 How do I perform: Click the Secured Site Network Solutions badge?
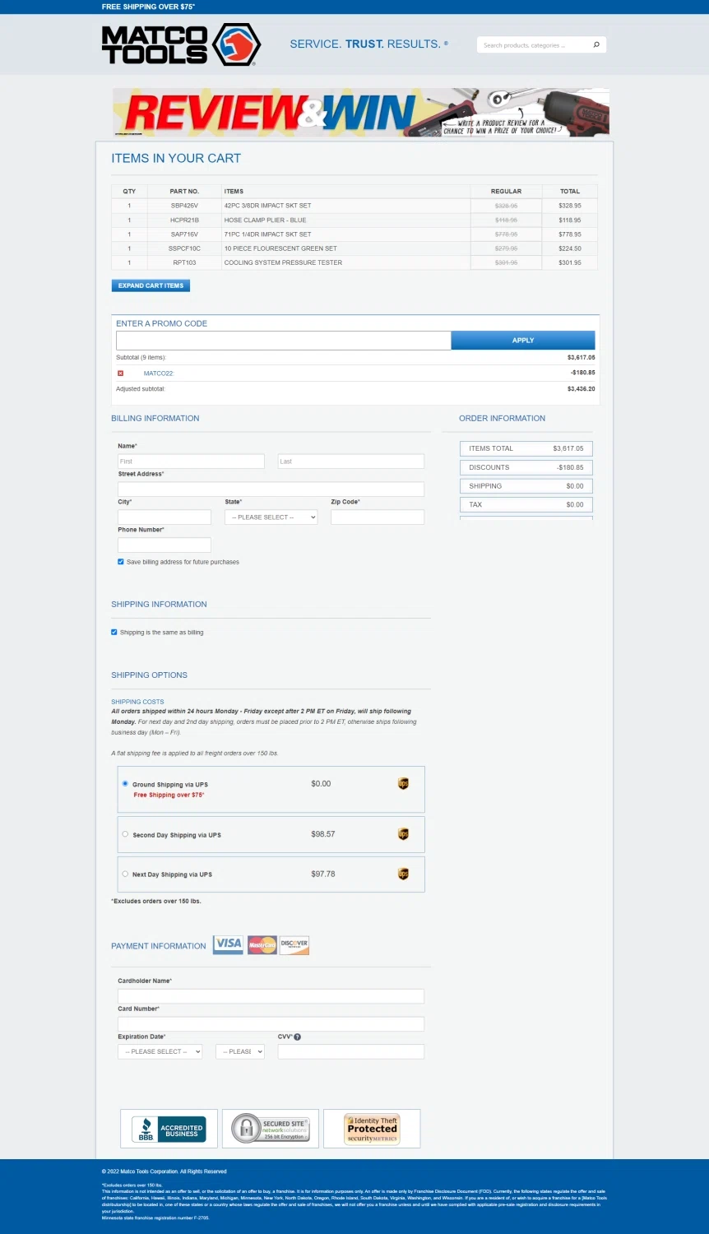270,1129
